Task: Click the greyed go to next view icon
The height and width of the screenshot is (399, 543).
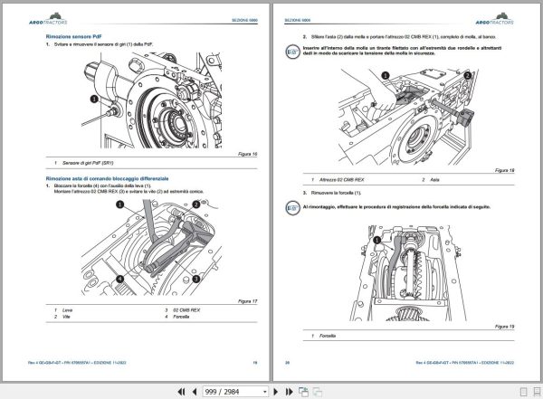Action: coord(318,392)
